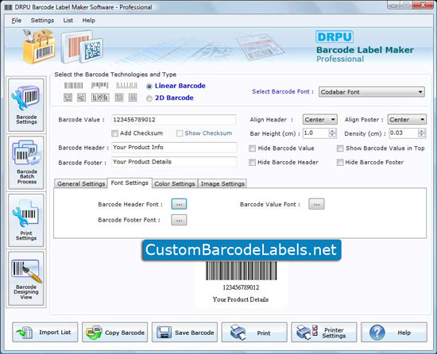Viewport: 437px width, 354px height.
Task: Increase Density with up arrow
Action: tap(422, 130)
